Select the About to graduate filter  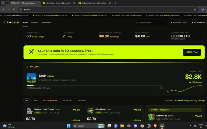coord(50,100)
